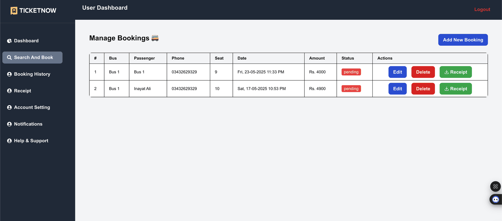The image size is (502, 221).
Task: Click the date Fri, 23-05-2025 11:33 PM
Action: pyautogui.click(x=261, y=72)
